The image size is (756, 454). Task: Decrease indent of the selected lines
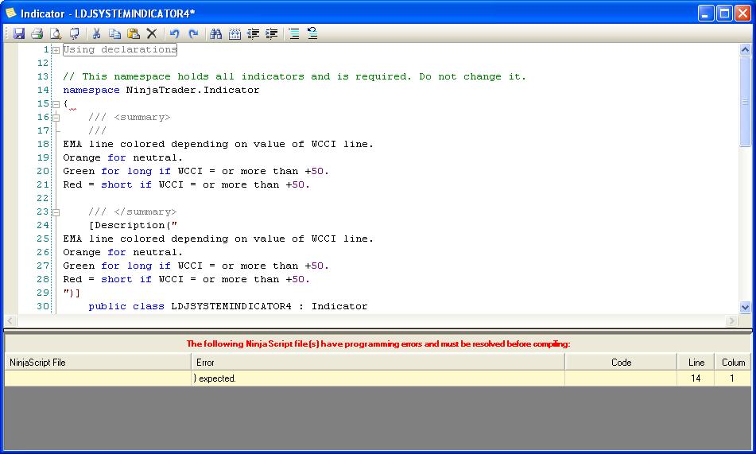(253, 33)
